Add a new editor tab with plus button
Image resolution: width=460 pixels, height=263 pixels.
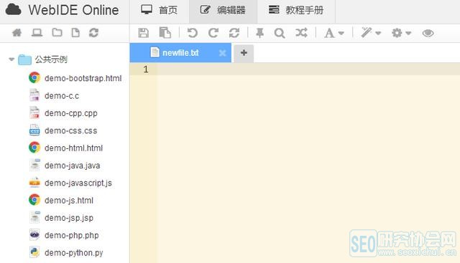(x=244, y=53)
